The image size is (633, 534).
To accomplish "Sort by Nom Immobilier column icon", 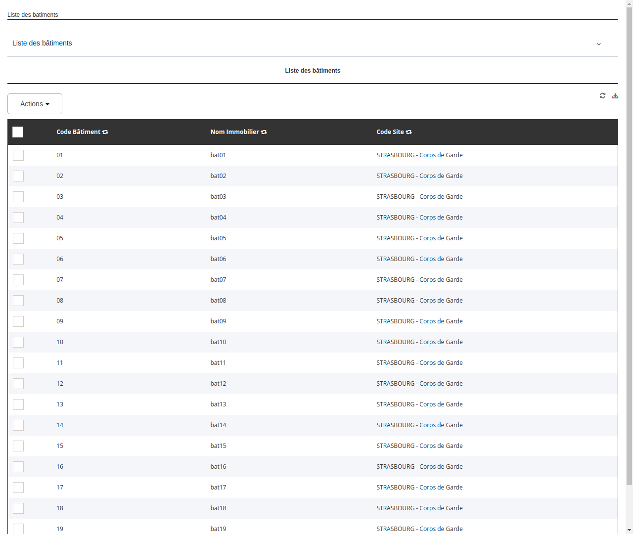I will 264,132.
